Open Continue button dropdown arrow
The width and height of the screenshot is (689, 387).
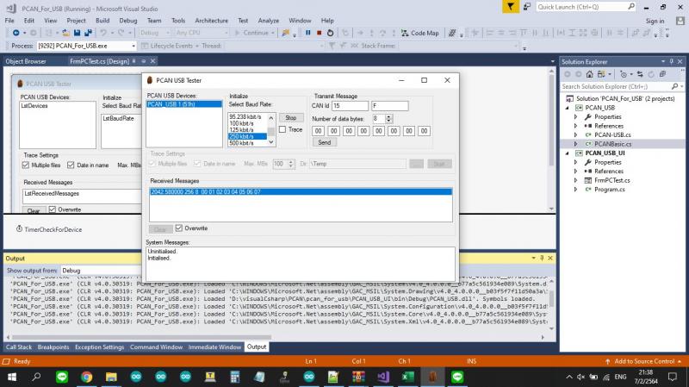(273, 33)
